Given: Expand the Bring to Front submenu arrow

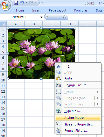Looking at the screenshot, I should coord(98,98).
